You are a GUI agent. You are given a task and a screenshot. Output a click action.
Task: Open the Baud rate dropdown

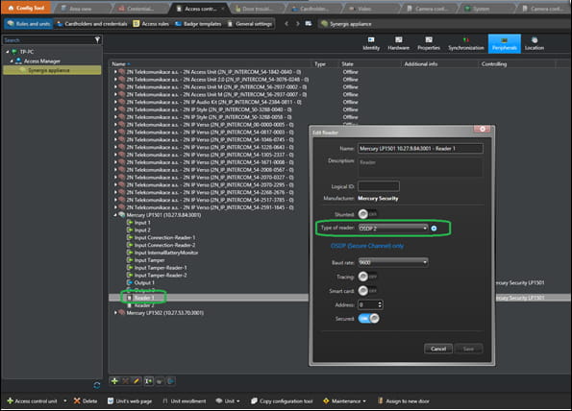coord(392,262)
